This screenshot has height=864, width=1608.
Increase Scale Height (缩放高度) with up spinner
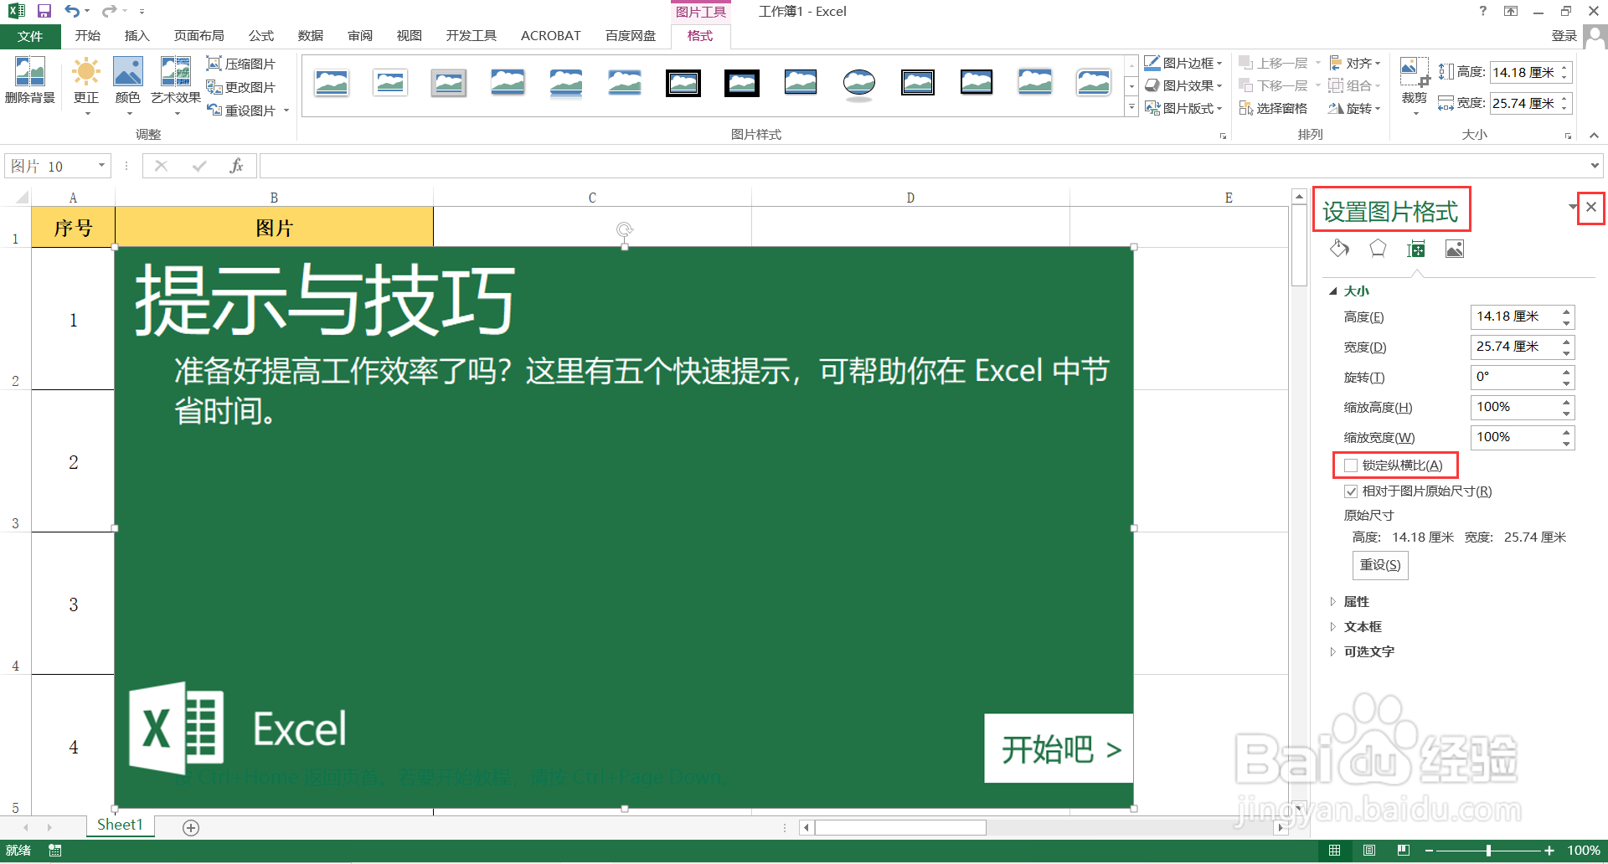coord(1566,402)
